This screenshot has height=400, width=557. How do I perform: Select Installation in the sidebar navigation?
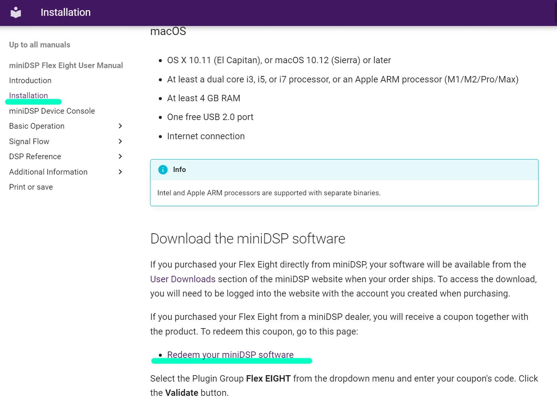click(x=29, y=96)
